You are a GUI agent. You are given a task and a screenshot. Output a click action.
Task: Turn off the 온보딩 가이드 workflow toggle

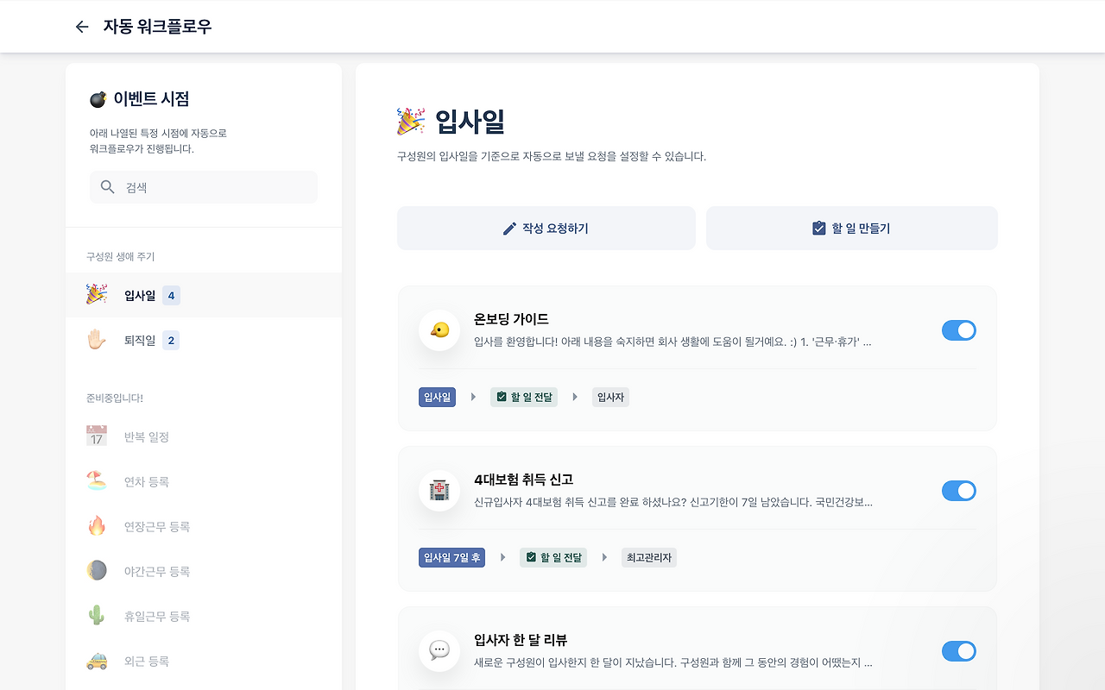tap(959, 330)
